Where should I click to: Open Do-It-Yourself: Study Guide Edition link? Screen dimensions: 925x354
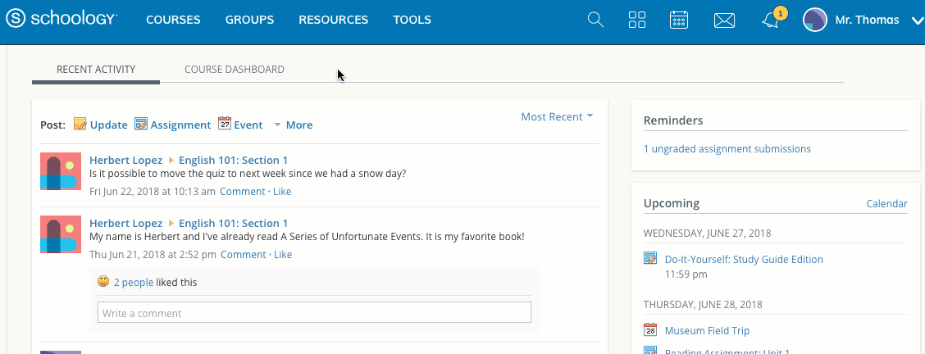tap(743, 259)
